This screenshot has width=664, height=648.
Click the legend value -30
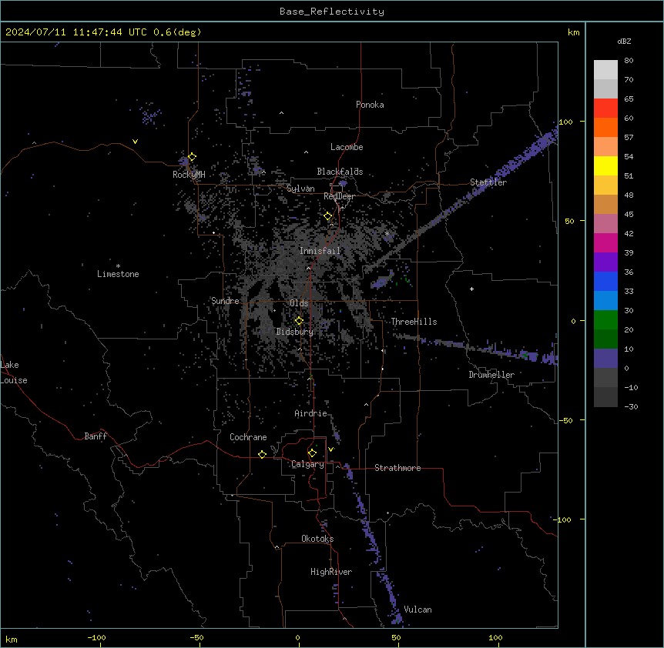click(x=631, y=406)
